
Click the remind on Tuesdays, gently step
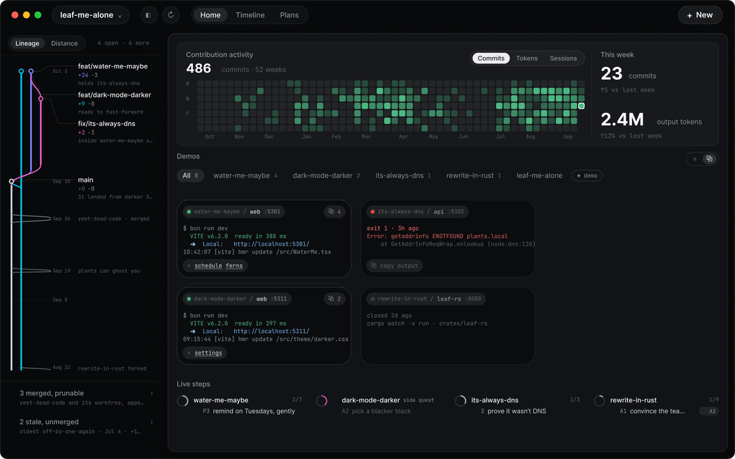(253, 411)
